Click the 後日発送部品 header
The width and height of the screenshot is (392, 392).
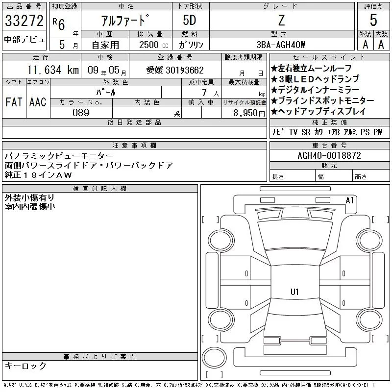tap(134, 122)
